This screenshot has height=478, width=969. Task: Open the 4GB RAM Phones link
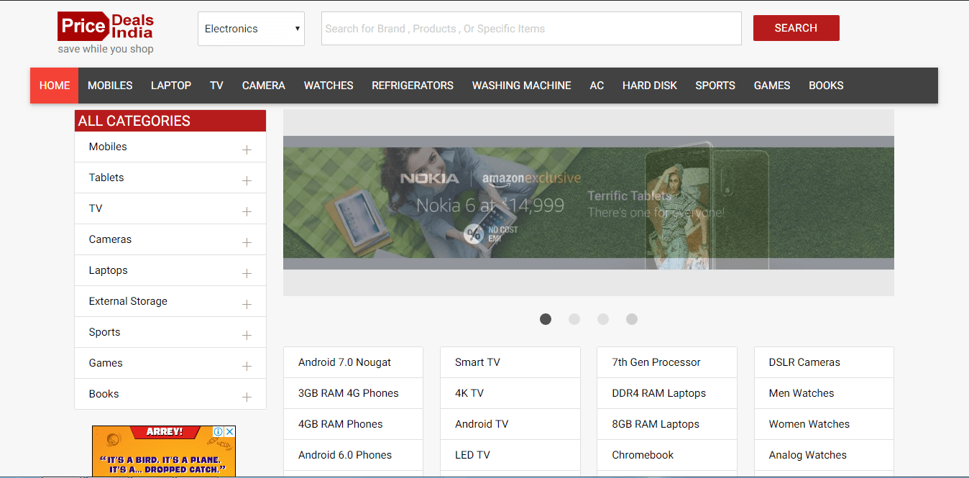(341, 424)
